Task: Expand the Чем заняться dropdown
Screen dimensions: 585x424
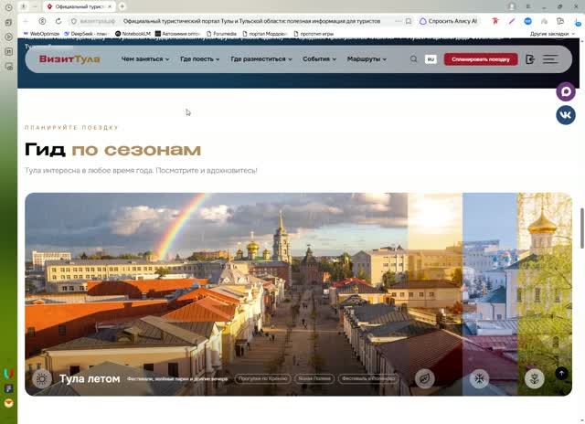Action: point(145,58)
